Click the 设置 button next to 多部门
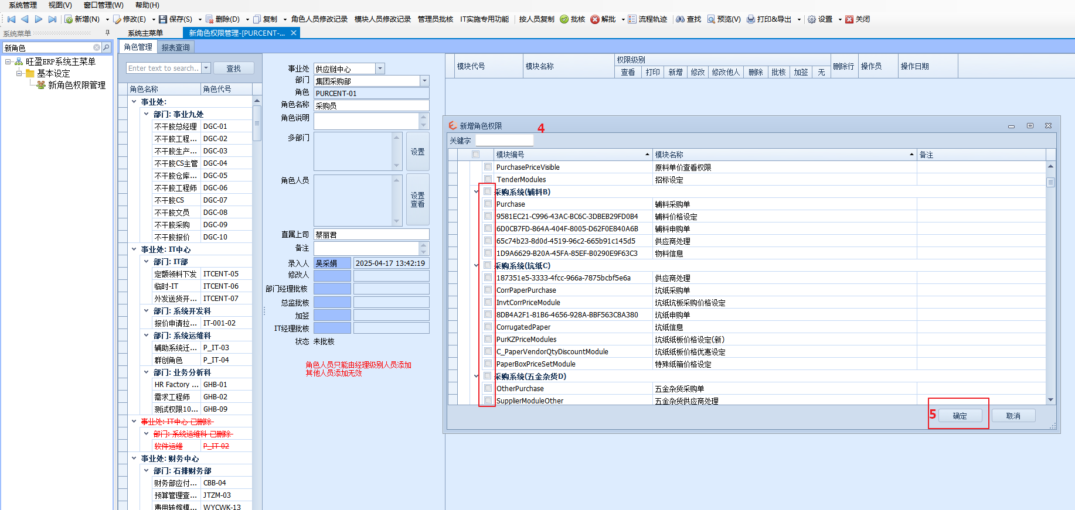This screenshot has height=510, width=1075. (x=418, y=152)
